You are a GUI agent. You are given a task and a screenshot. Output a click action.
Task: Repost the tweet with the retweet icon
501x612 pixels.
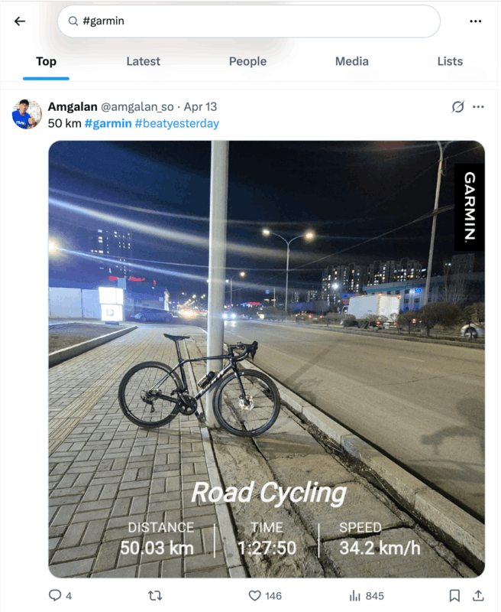(x=153, y=595)
